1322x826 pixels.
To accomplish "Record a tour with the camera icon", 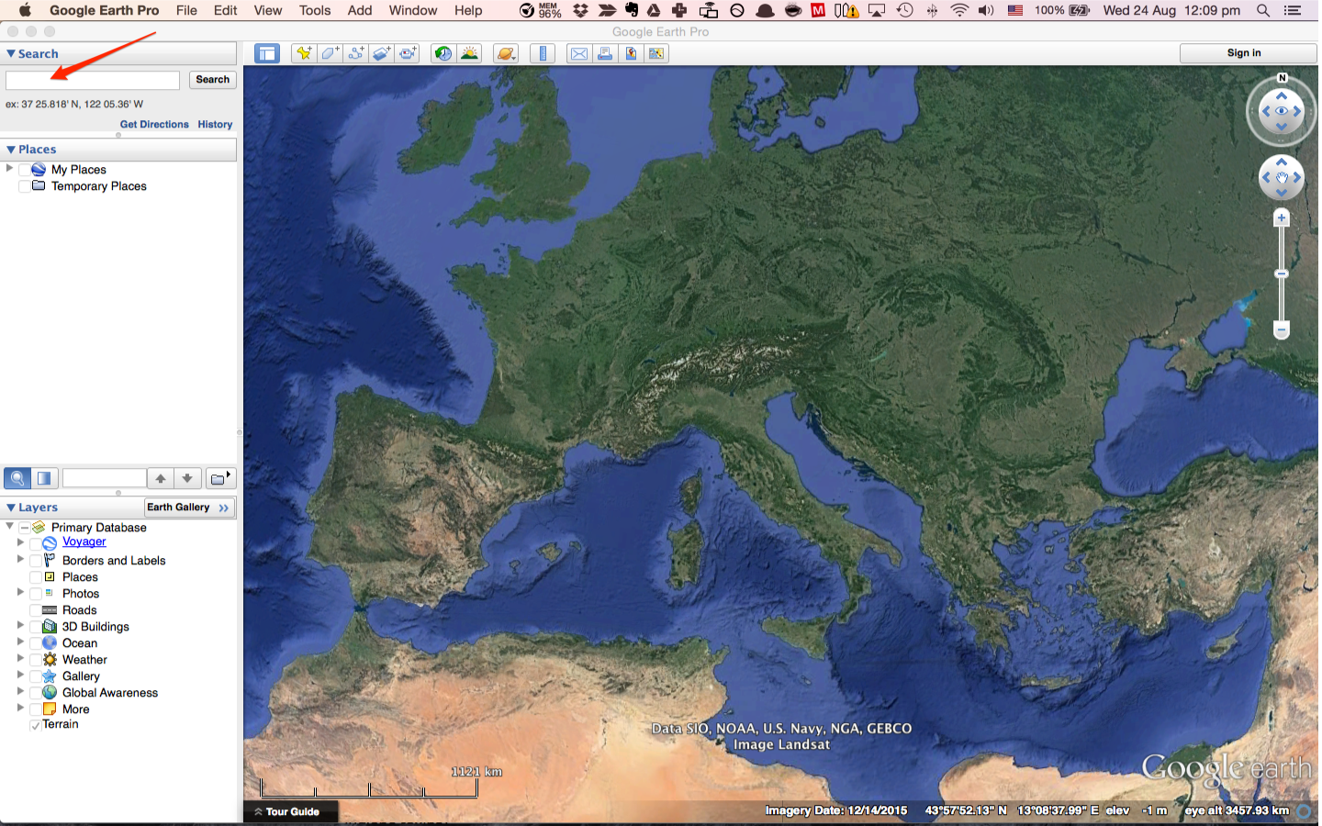I will [x=408, y=53].
